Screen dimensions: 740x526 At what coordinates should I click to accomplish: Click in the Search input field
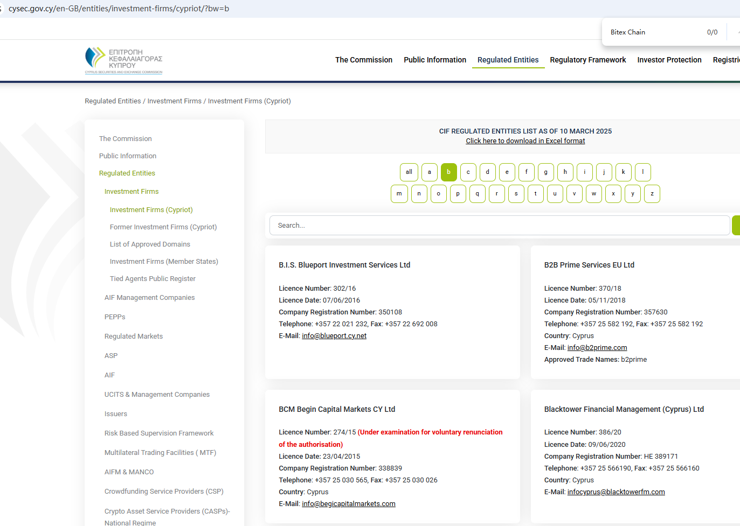[x=500, y=226]
